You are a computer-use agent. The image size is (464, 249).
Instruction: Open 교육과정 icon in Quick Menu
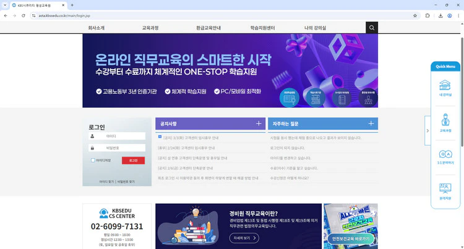click(445, 122)
